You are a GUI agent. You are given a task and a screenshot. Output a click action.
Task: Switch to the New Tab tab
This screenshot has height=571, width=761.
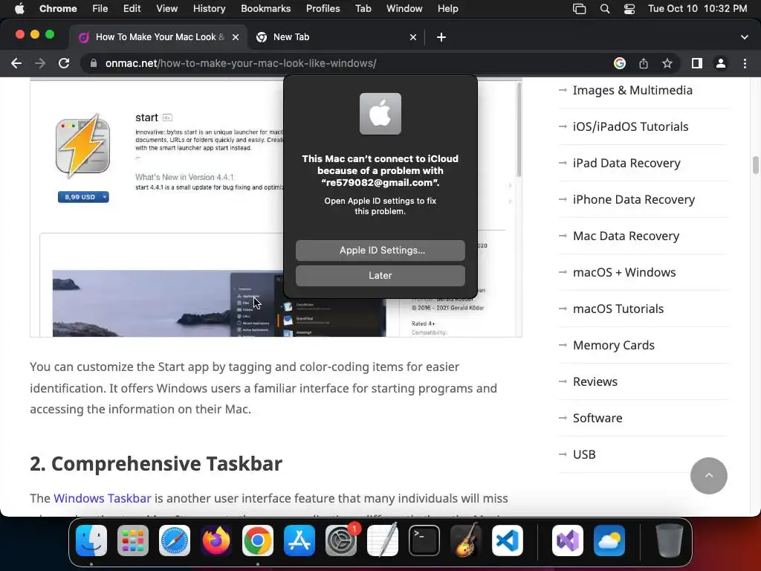tap(336, 37)
